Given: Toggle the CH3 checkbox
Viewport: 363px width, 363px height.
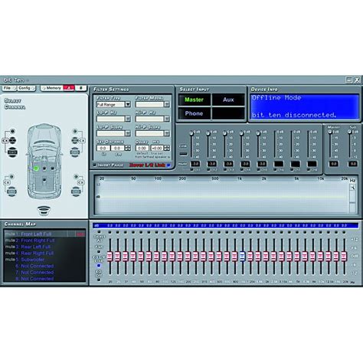Looking at the screenshot, I should pyautogui.click(x=225, y=169).
